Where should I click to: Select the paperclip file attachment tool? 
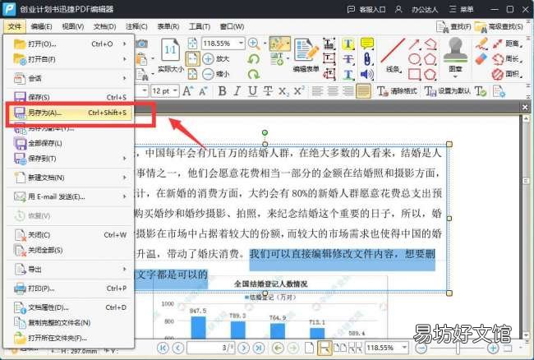click(x=367, y=58)
